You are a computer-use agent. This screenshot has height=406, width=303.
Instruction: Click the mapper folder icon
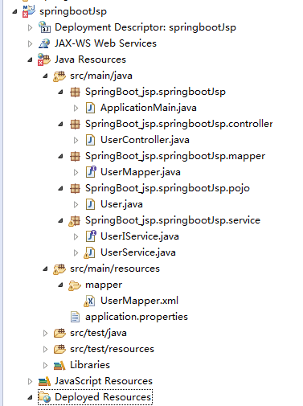75,285
